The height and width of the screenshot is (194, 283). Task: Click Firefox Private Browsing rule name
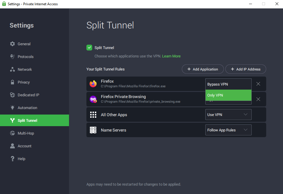[123, 97]
